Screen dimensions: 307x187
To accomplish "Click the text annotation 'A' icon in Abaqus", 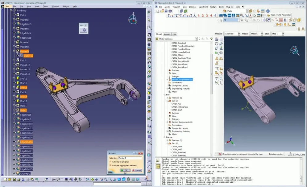I will click(251, 15).
